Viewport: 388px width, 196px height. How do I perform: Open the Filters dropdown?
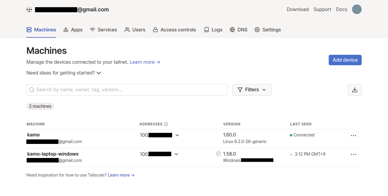click(252, 90)
